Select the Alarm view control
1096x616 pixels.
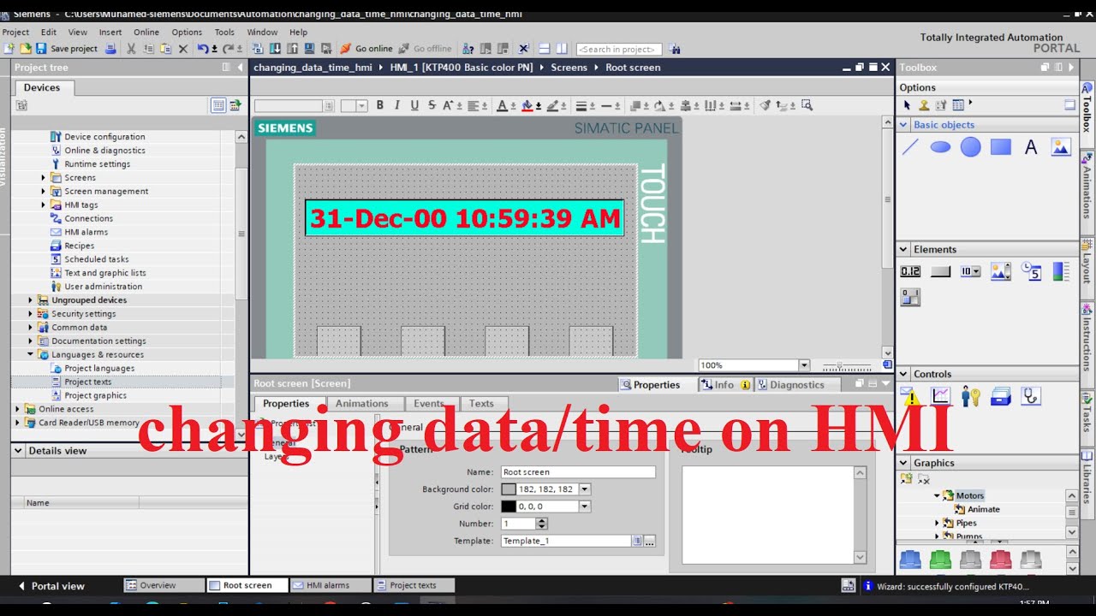910,396
